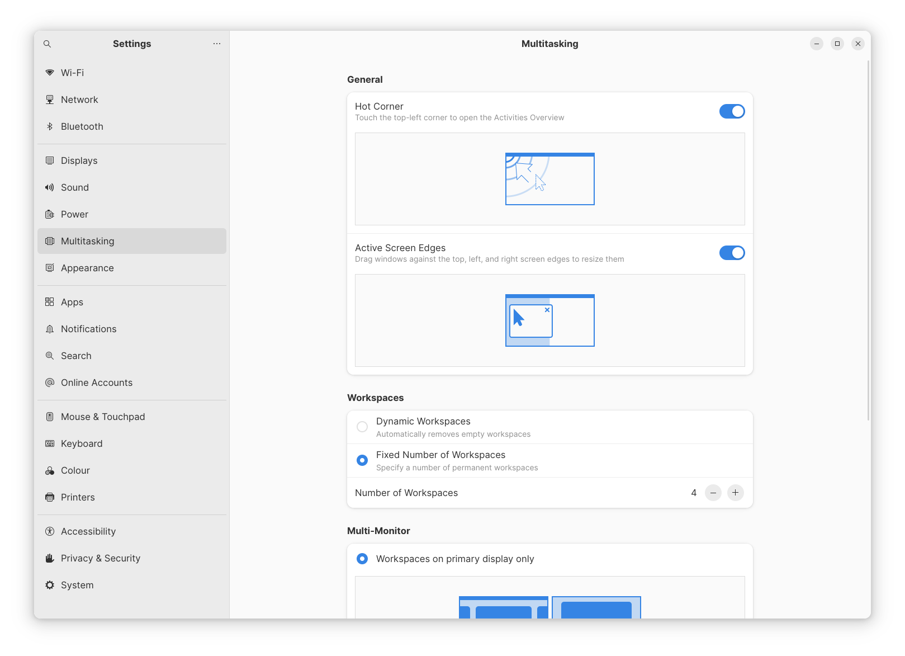
Task: Click the workspace count value 4
Action: point(694,493)
